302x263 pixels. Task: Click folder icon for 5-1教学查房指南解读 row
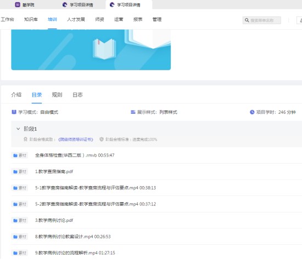[x=15, y=188]
